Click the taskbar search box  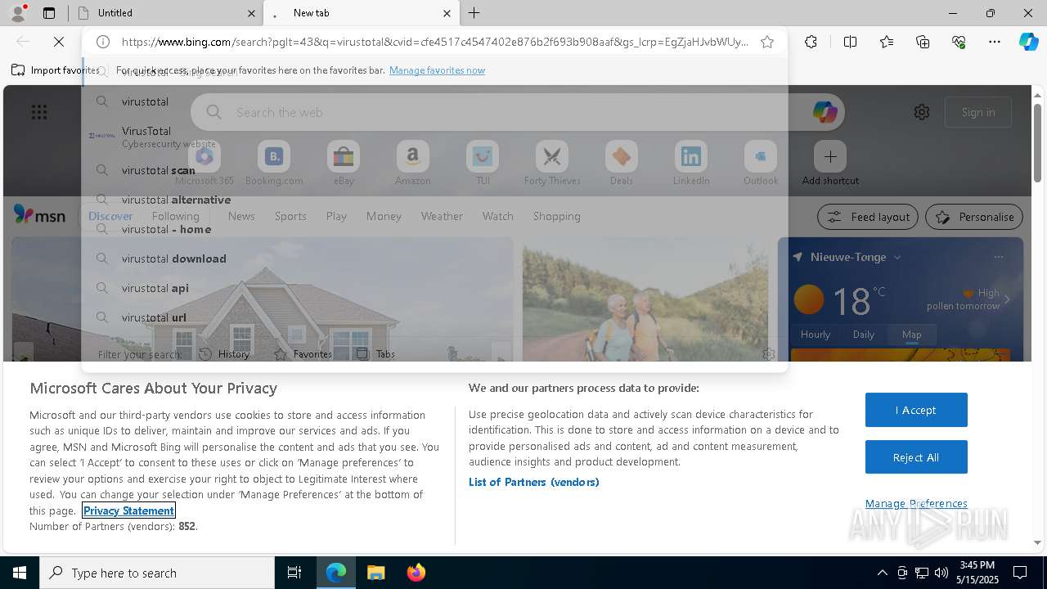click(x=157, y=573)
